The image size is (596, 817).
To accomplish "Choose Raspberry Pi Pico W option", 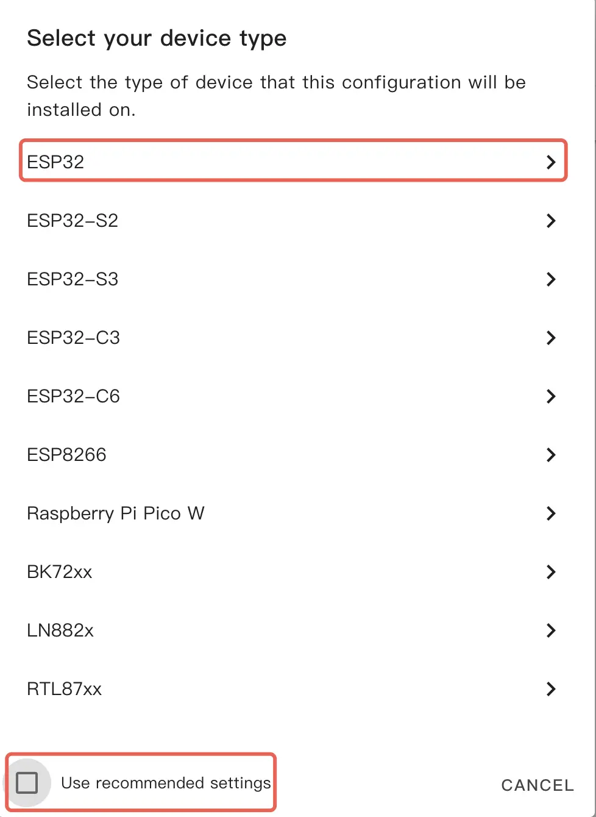I will click(116, 513).
